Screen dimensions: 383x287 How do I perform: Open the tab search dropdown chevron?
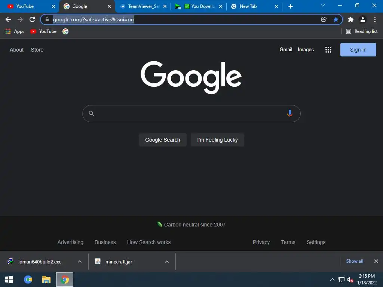(x=323, y=5)
